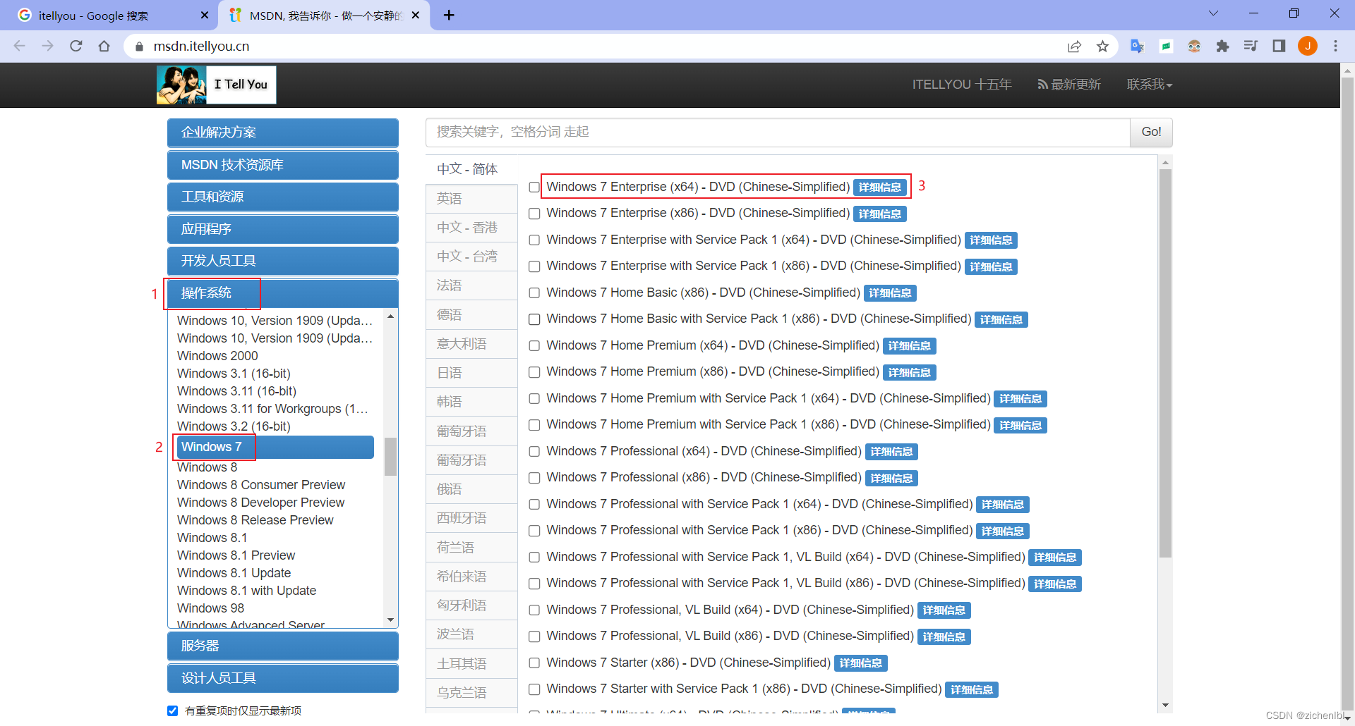1355x726 pixels.
Task: Uncheck 有重复项时仅显示最新项 option
Action: pyautogui.click(x=172, y=710)
